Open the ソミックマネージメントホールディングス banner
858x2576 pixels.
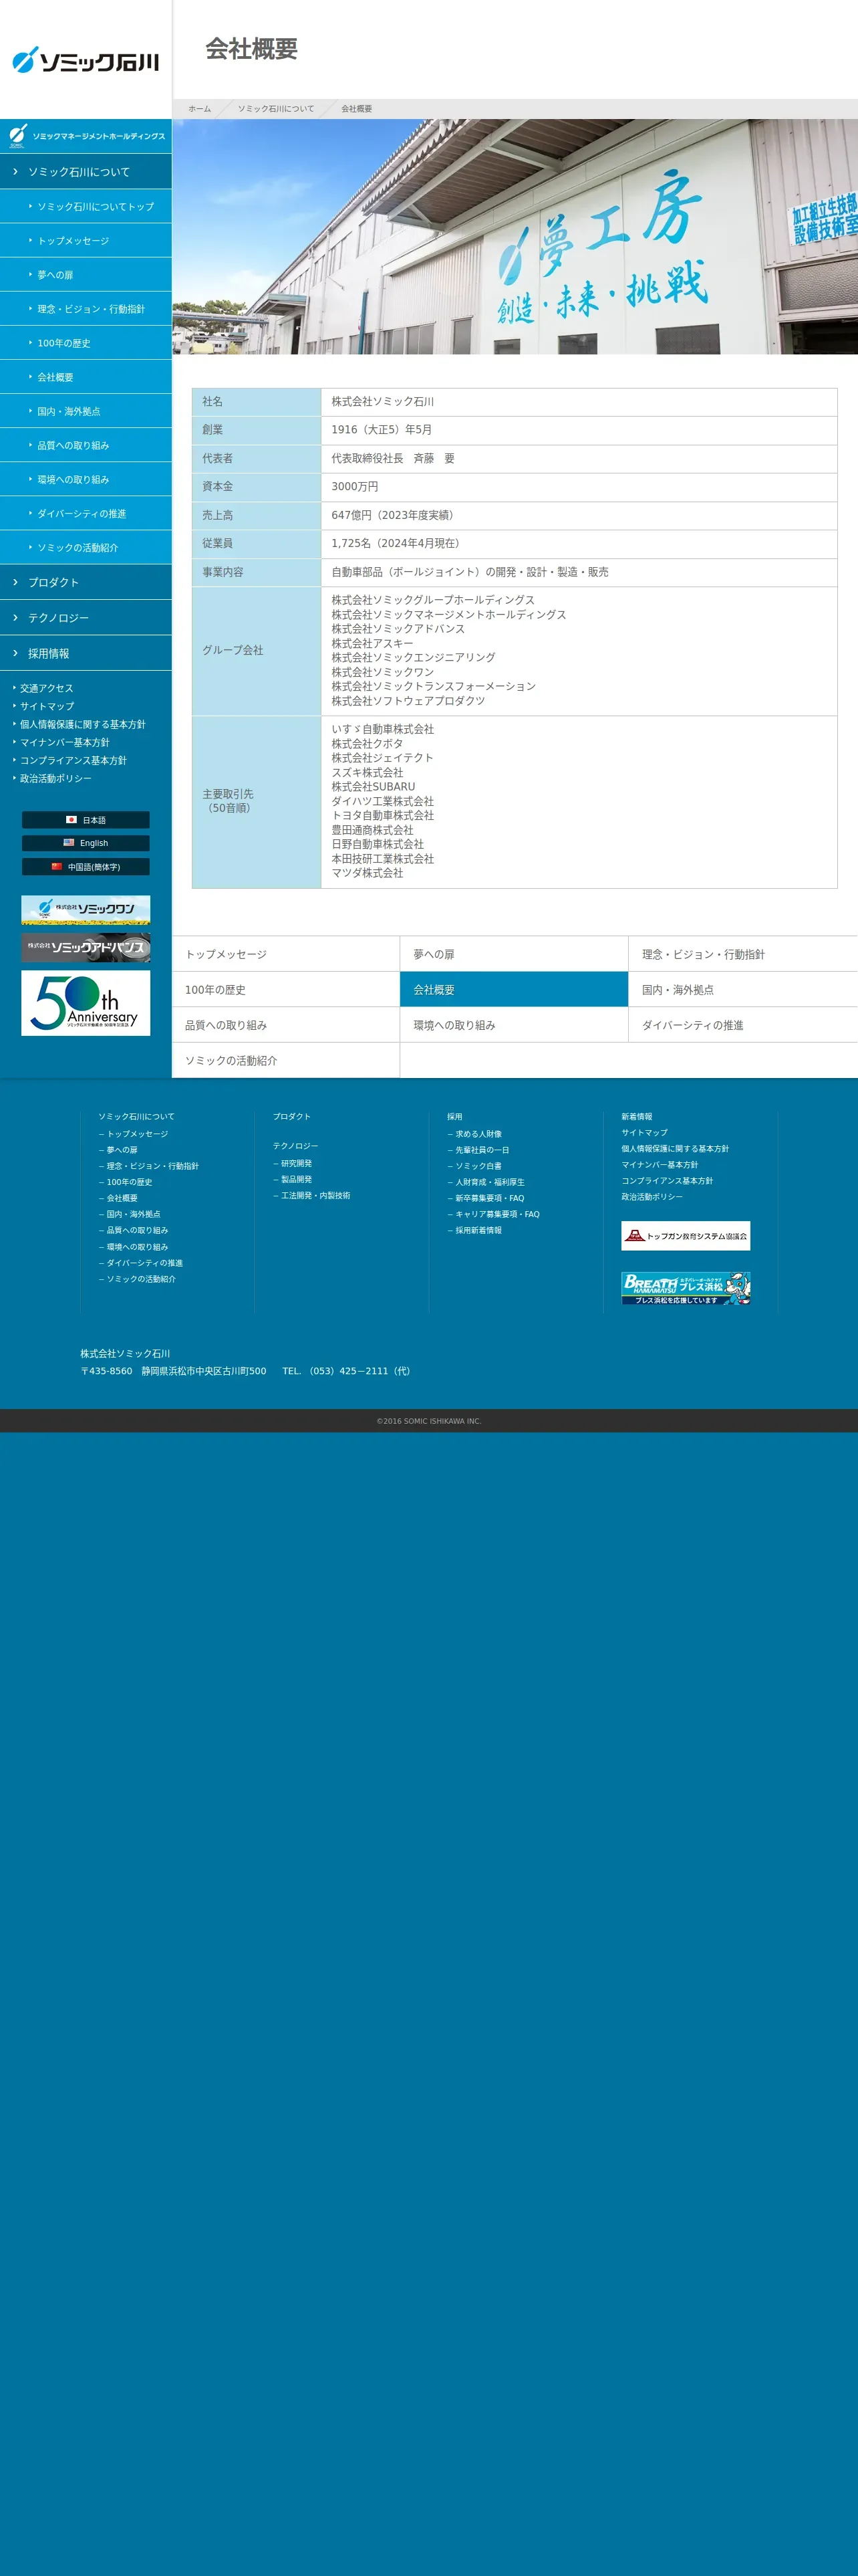(x=86, y=136)
